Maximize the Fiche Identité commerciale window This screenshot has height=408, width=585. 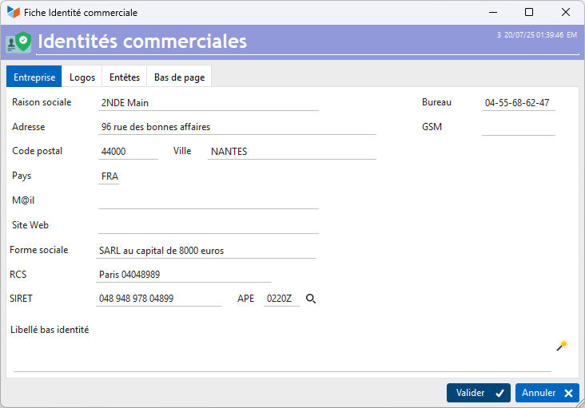point(529,12)
